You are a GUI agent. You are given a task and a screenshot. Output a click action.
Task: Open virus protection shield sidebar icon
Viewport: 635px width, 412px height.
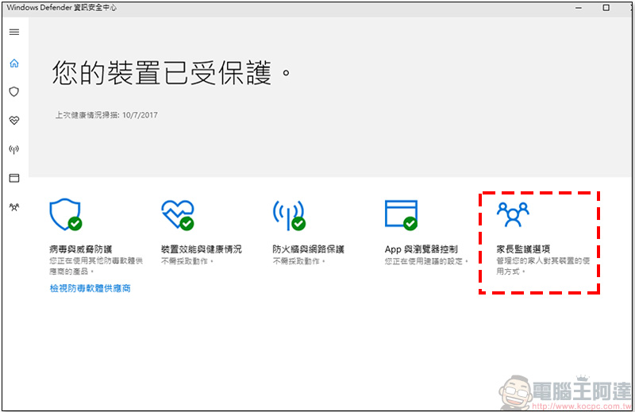pyautogui.click(x=14, y=91)
